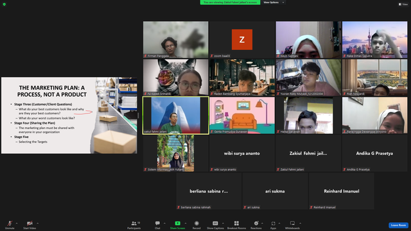Select the Sistem Informasi tile with trees

click(175, 153)
